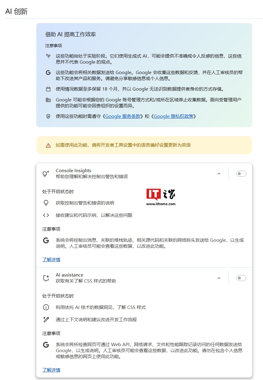Viewport: 263px width, 380px height.
Task: Collapse the AI assistance section
Action: point(219,278)
